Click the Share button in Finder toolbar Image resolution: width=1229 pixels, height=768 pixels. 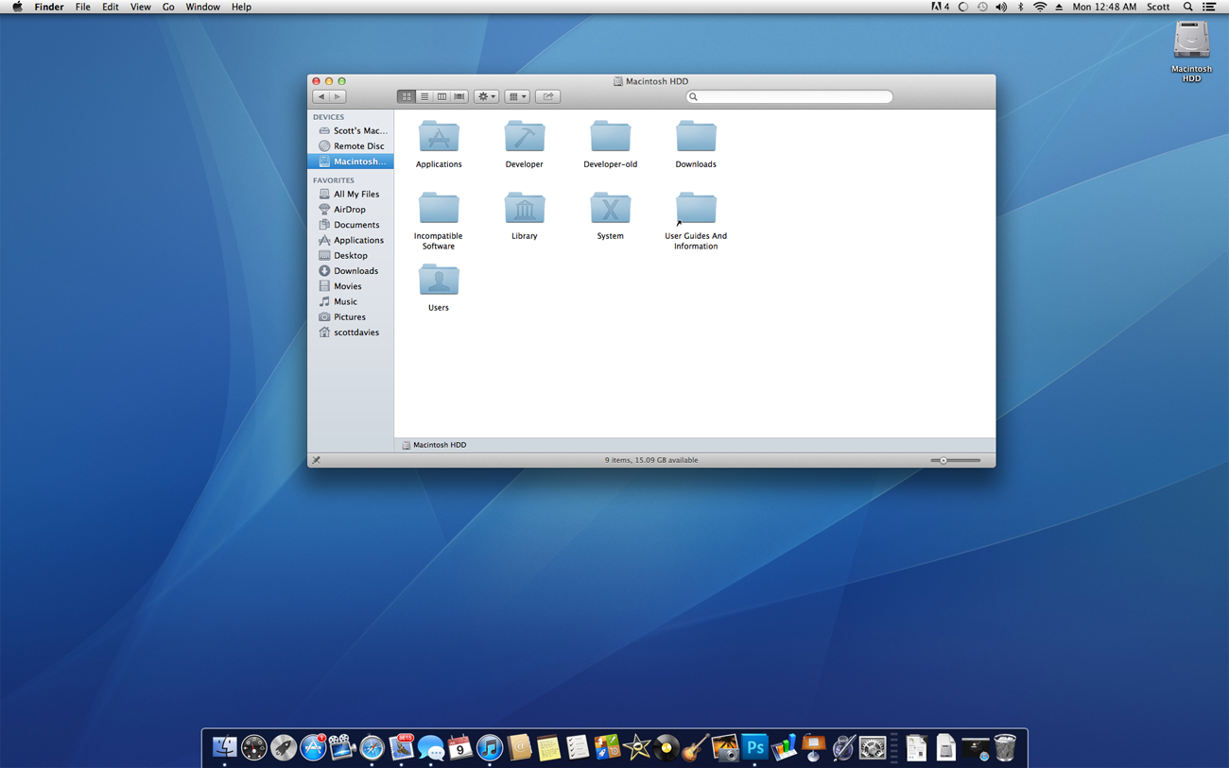click(547, 96)
